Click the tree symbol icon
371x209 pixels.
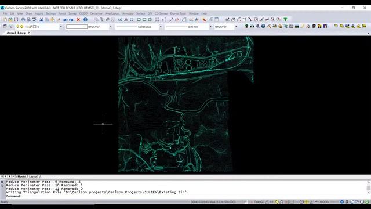tap(246, 26)
